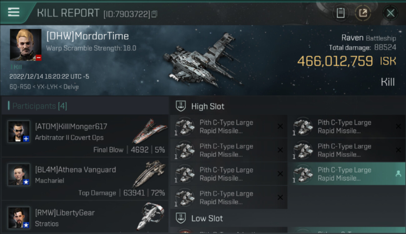Click the person icon on highlighted missile launcher
406x234 pixels.
tap(398, 174)
